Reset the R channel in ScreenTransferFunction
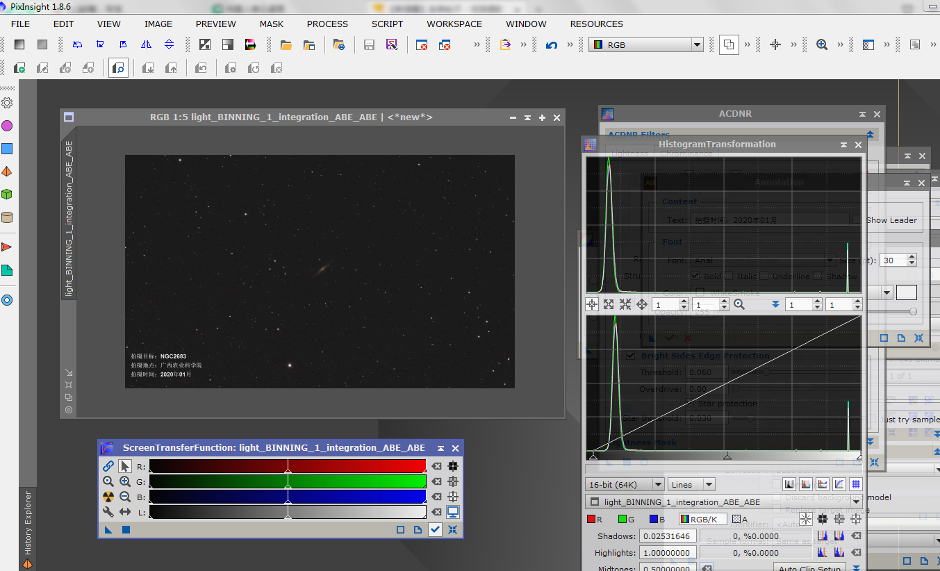 pos(436,466)
